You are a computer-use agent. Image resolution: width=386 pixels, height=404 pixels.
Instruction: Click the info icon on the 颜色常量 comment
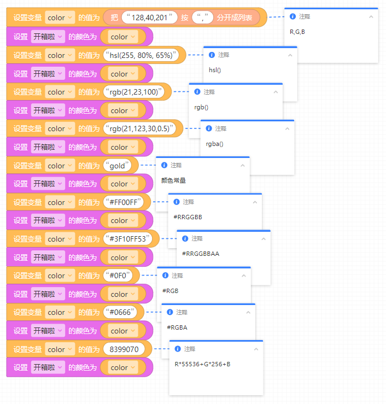164,165
